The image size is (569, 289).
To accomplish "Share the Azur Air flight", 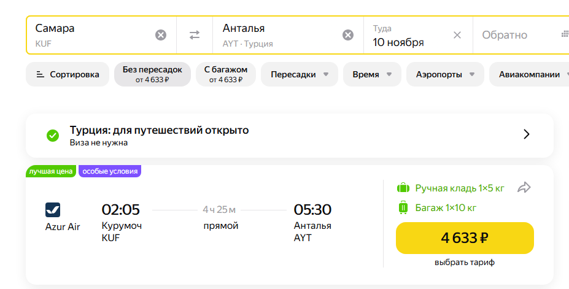I will coord(524,188).
